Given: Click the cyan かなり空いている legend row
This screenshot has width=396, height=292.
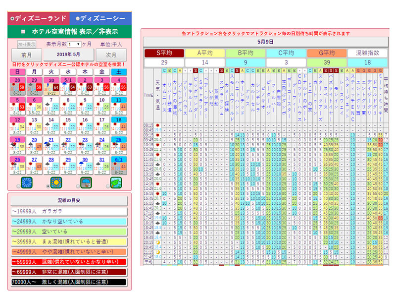Looking at the screenshot, I should click(69, 222).
